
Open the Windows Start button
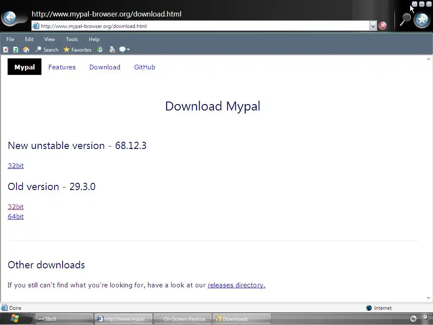[15, 318]
